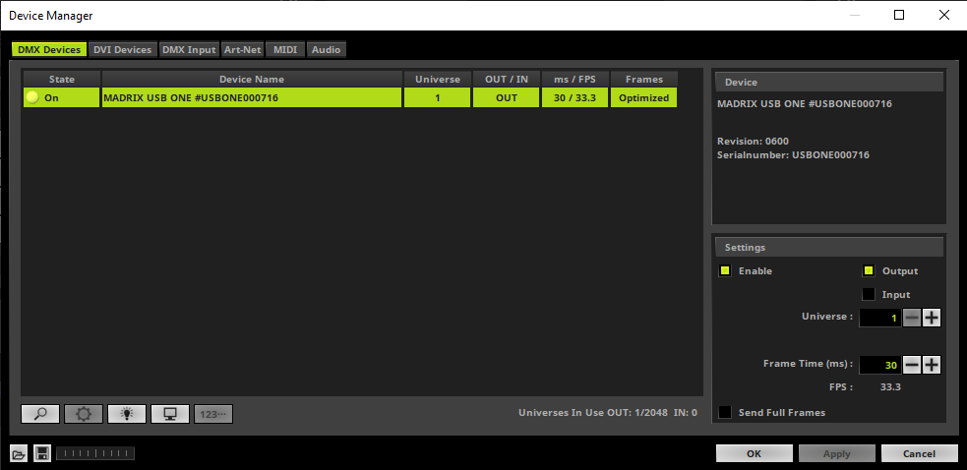Click the Universe cell showing 1 in device row

(x=437, y=97)
